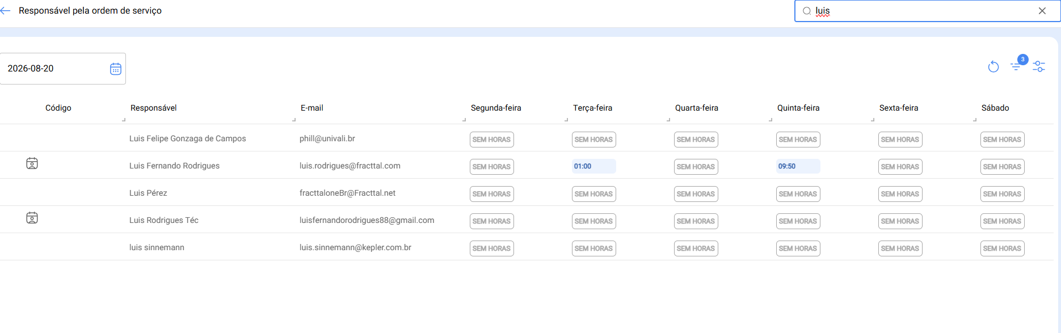Click SEM HORAS Sábado for Luis Rodrigues Téc
The image size is (1061, 333).
point(1003,221)
